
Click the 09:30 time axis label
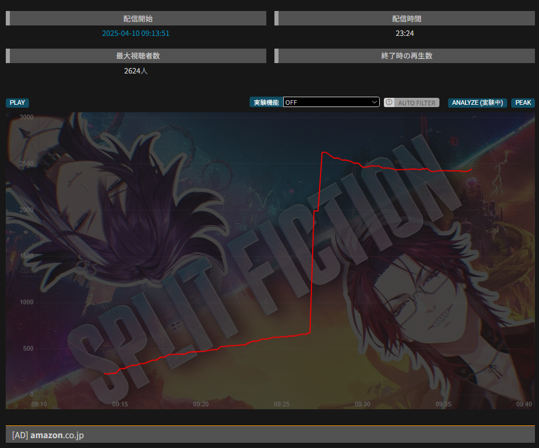coord(362,404)
